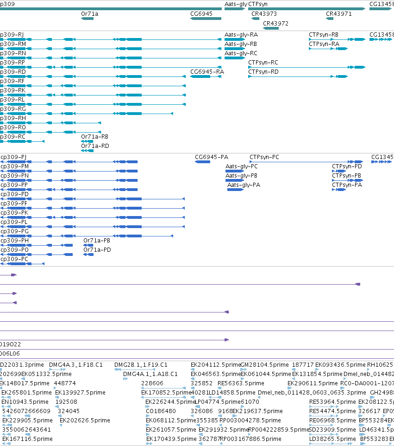The image size is (394, 446).
Task: Click the Or71a-RB transcript label
Action: [x=94, y=136]
